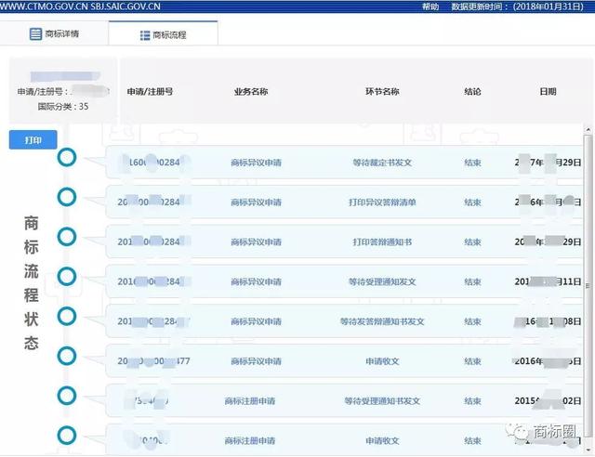The width and height of the screenshot is (595, 457).
Task: Click timeline circle for 等待受理通知发文 row
Action: point(67,277)
